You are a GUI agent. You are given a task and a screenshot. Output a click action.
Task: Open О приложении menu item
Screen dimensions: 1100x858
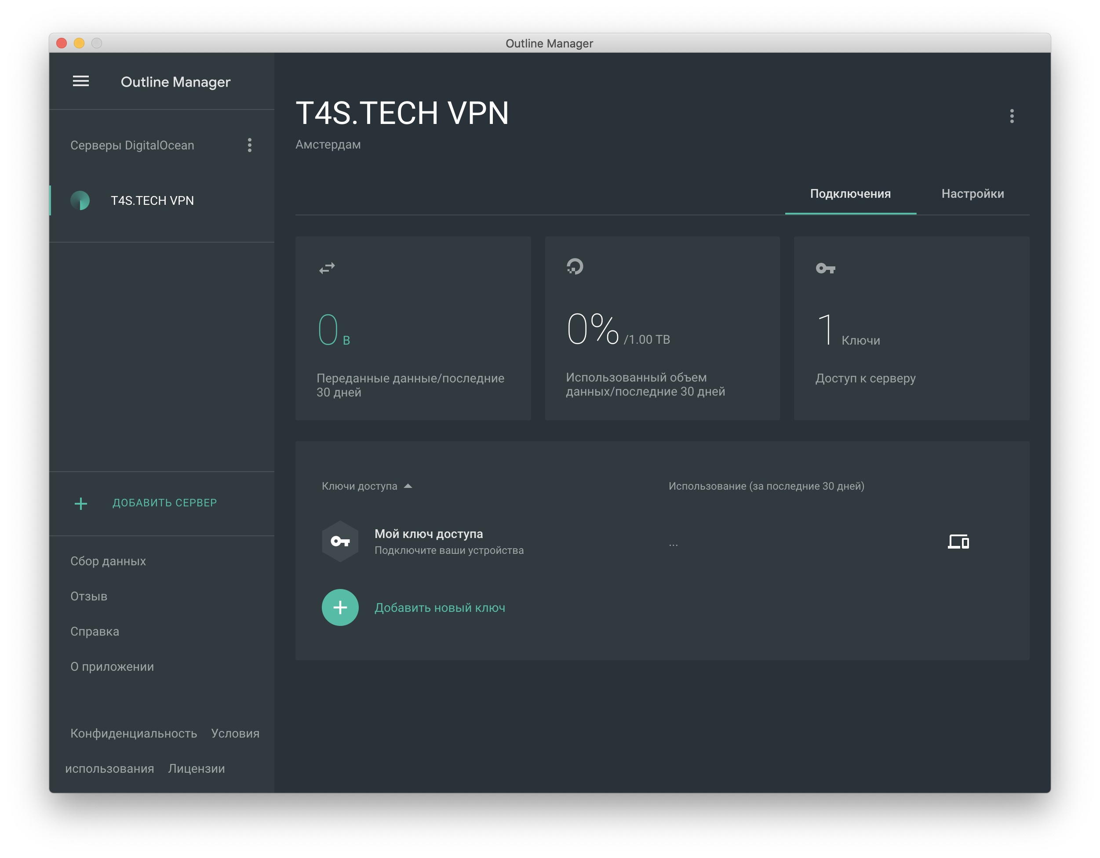(112, 667)
